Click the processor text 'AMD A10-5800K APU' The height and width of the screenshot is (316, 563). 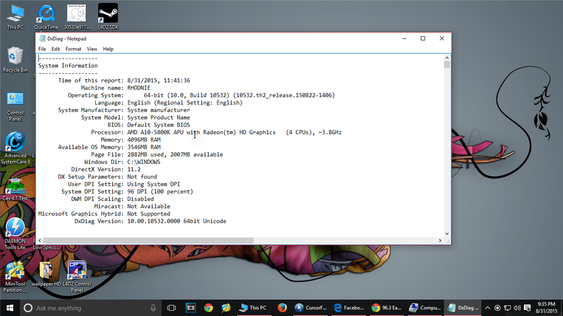[156, 132]
